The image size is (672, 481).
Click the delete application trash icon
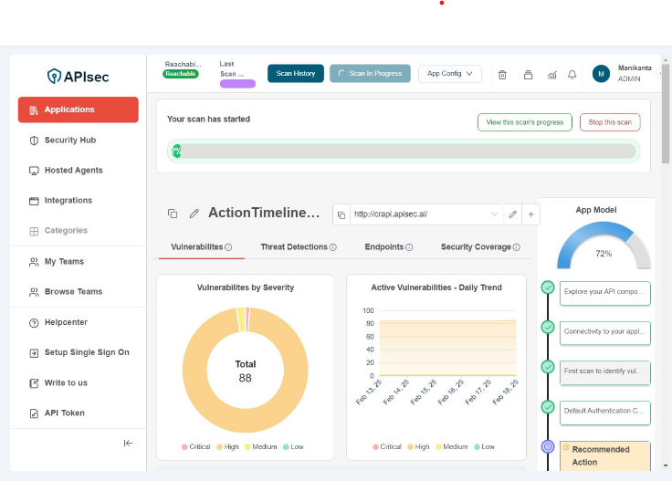click(x=502, y=75)
